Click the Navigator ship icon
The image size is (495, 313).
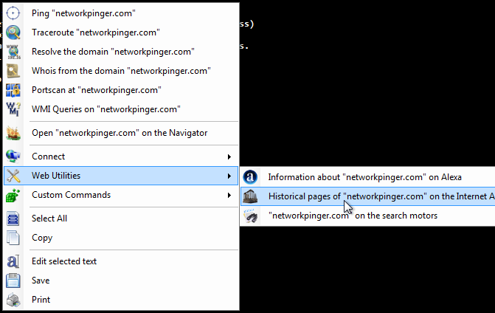coord(13,133)
